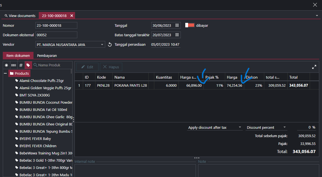The image size is (322, 177).
Task: Click the Edit button
Action: tap(87, 67)
